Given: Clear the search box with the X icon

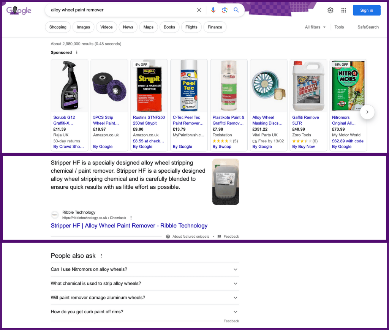Looking at the screenshot, I should [199, 10].
